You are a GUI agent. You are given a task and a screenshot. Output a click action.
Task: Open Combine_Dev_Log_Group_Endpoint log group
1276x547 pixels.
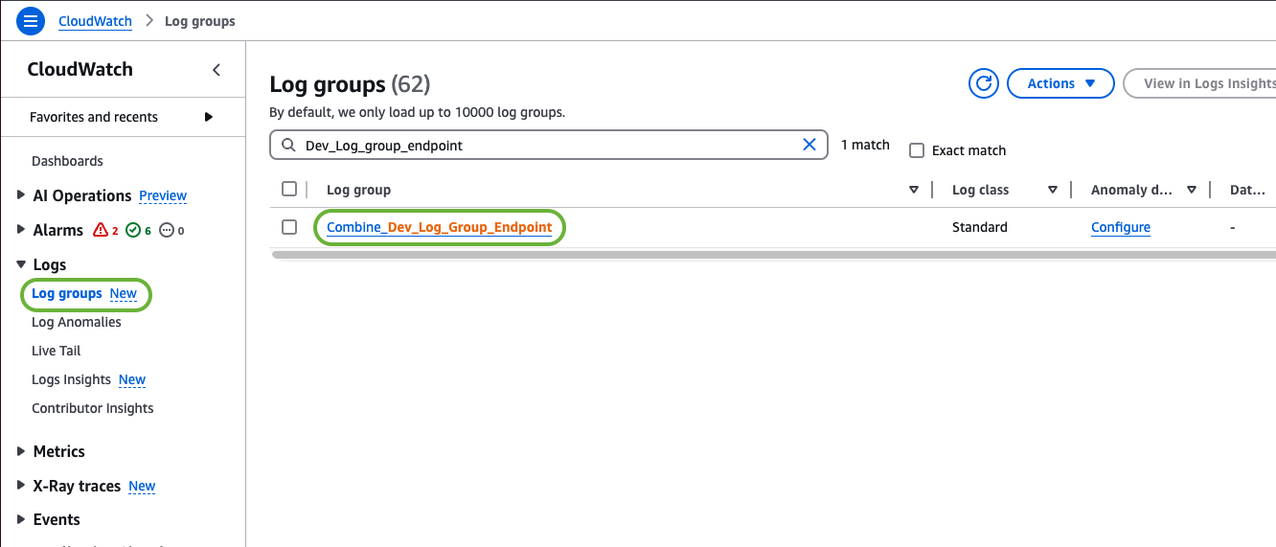click(440, 227)
